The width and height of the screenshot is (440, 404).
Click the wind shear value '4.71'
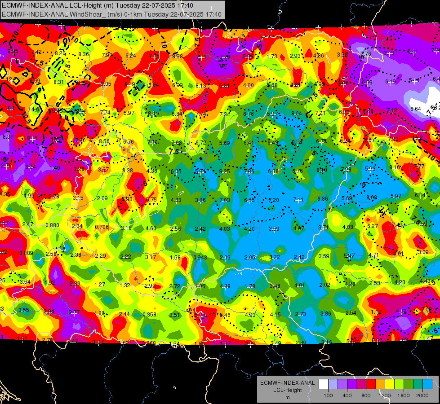pos(373,255)
